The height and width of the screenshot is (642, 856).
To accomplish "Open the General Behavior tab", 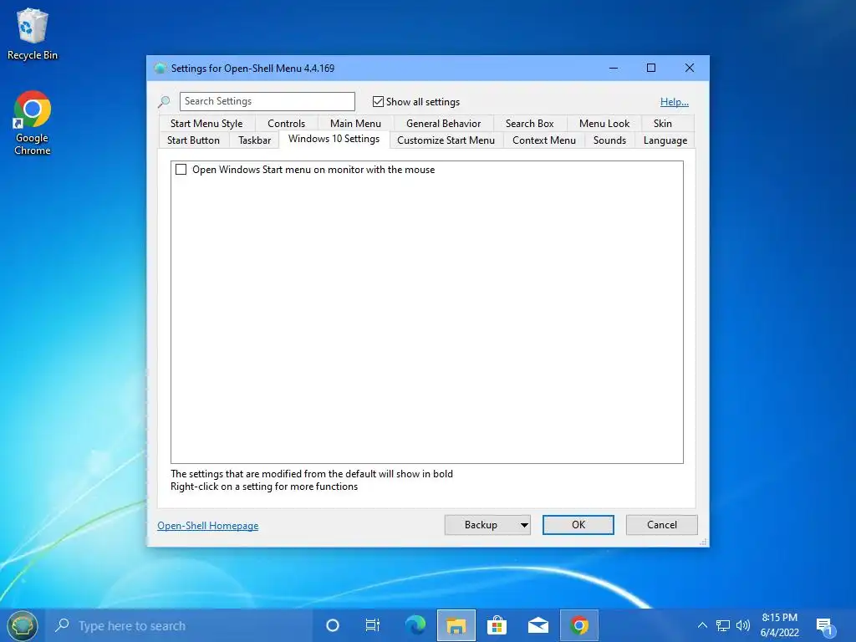I will click(443, 124).
